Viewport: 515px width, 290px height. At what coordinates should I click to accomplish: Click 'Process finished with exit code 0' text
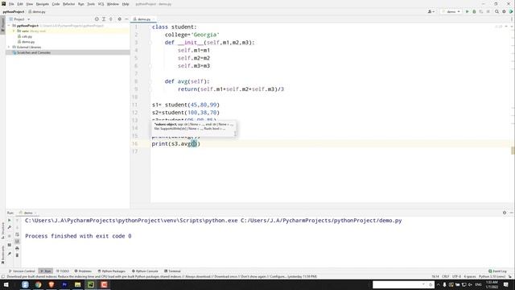(78, 236)
